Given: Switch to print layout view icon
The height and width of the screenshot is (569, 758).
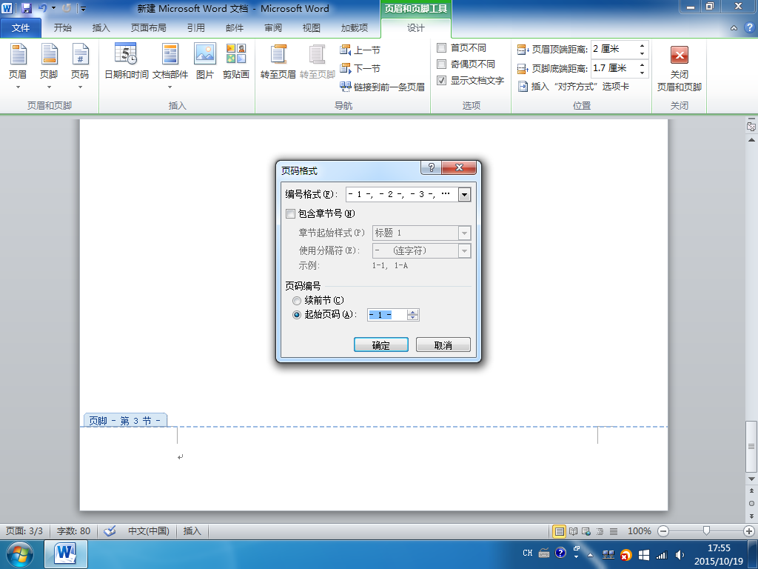Looking at the screenshot, I should tap(560, 531).
